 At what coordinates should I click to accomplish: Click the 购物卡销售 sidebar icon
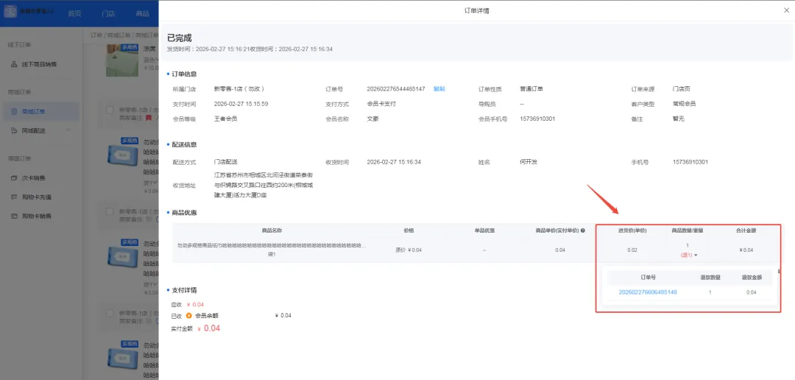coord(14,216)
